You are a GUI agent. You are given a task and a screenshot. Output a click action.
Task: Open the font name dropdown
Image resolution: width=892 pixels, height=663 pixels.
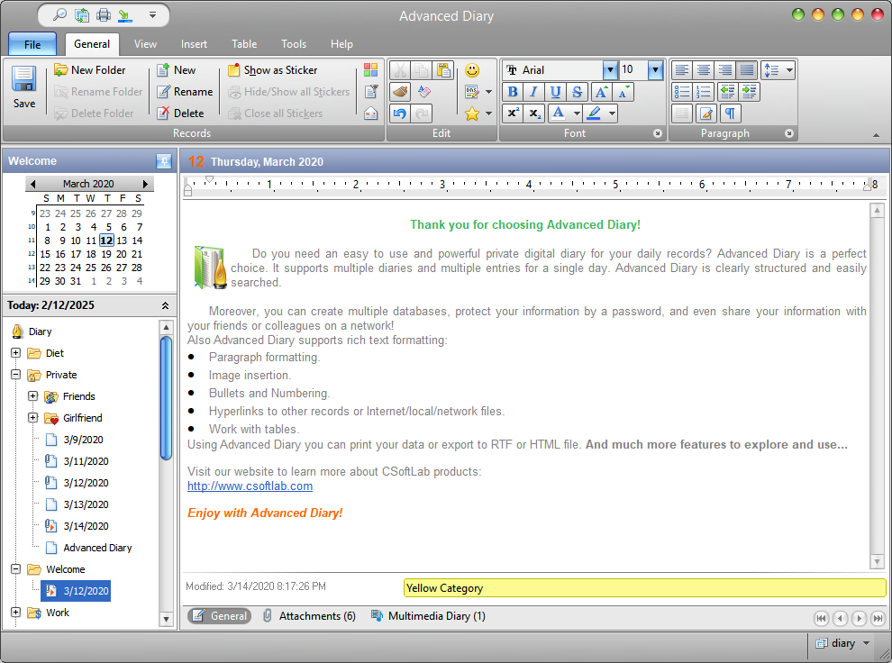[x=610, y=70]
